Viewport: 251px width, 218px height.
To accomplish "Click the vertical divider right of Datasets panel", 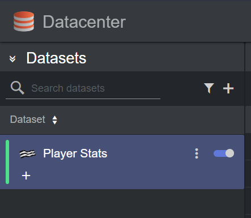I will (x=245, y=130).
